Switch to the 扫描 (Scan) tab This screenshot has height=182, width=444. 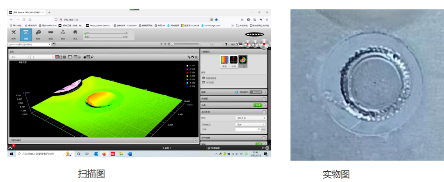tap(26, 34)
